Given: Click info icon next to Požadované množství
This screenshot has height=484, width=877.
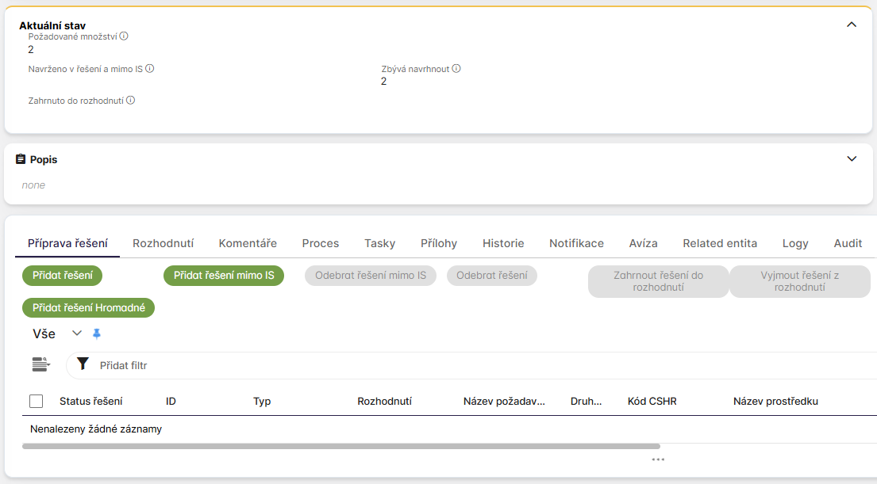Looking at the screenshot, I should click(124, 36).
